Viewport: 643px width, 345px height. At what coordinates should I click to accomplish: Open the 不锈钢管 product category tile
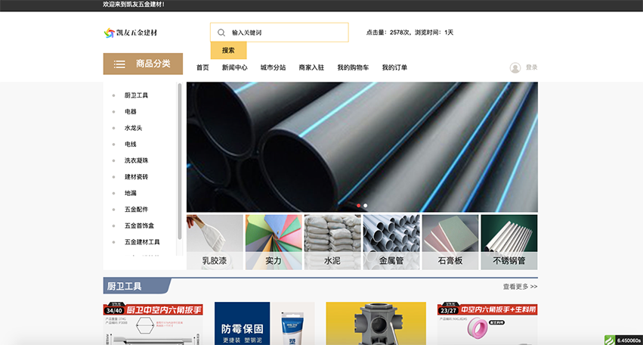[509, 242]
